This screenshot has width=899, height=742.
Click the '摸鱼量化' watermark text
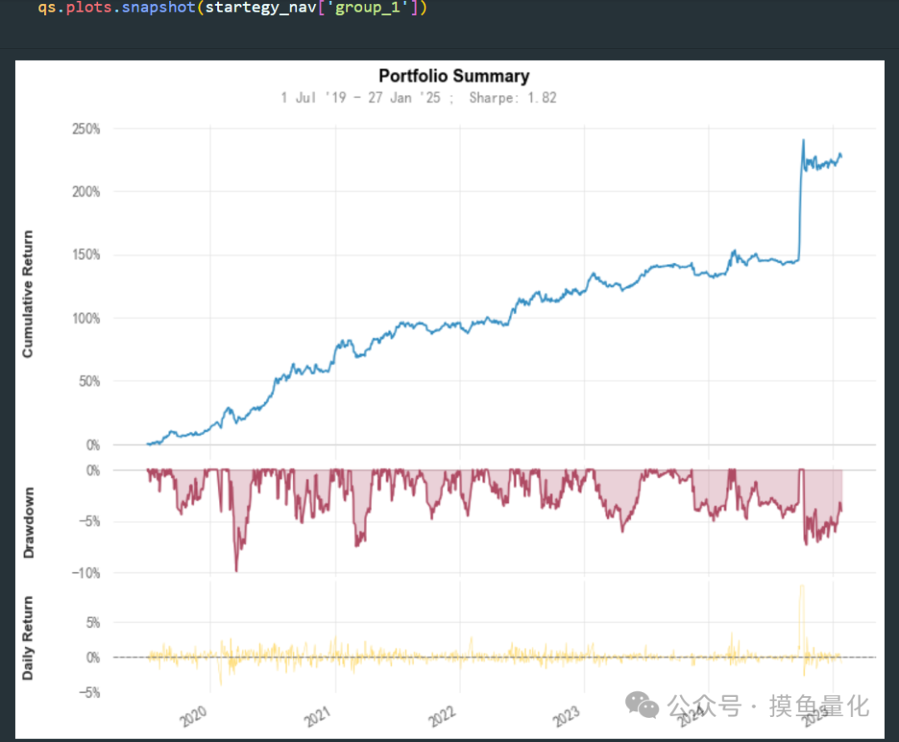point(818,706)
